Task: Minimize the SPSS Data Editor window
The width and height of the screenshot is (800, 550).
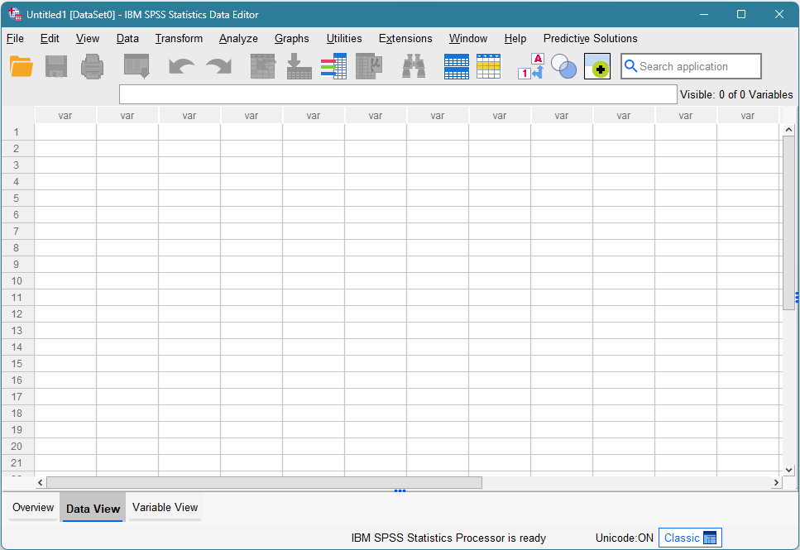Action: 704,14
